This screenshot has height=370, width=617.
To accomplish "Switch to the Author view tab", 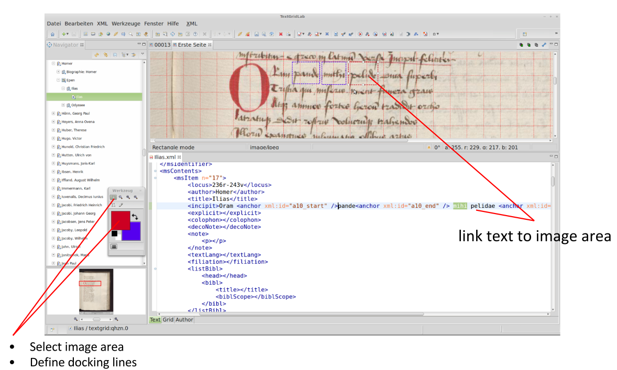I will (x=184, y=320).
